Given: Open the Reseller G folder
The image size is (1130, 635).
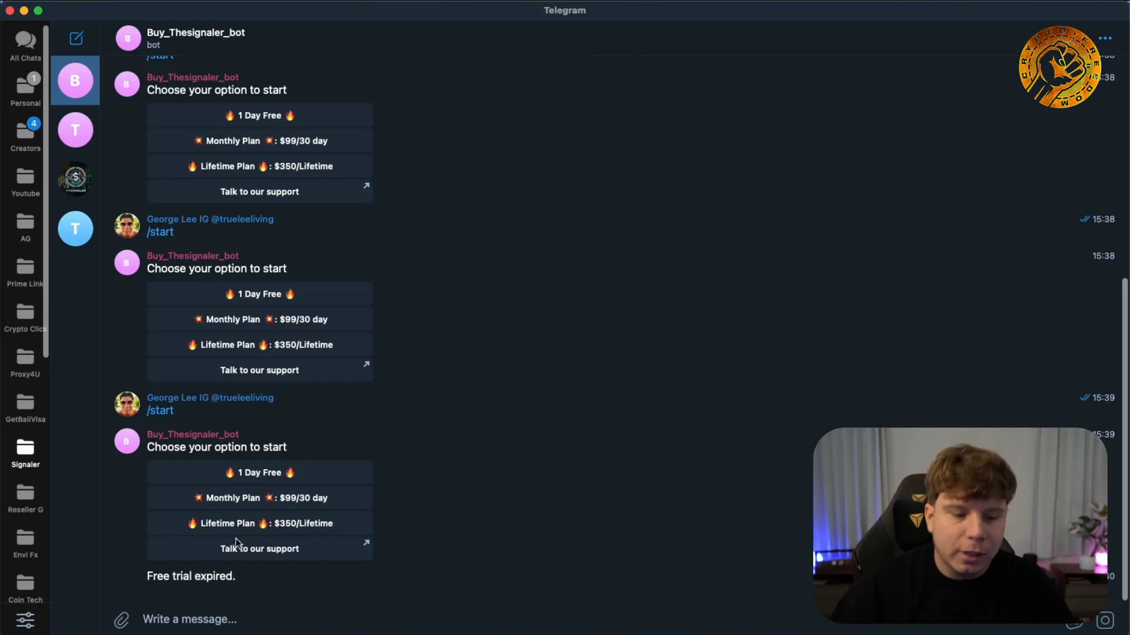Looking at the screenshot, I should pos(25,499).
